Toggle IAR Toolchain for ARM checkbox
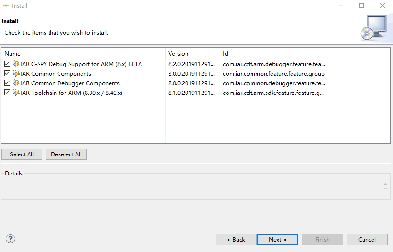The width and height of the screenshot is (393, 252). click(7, 93)
